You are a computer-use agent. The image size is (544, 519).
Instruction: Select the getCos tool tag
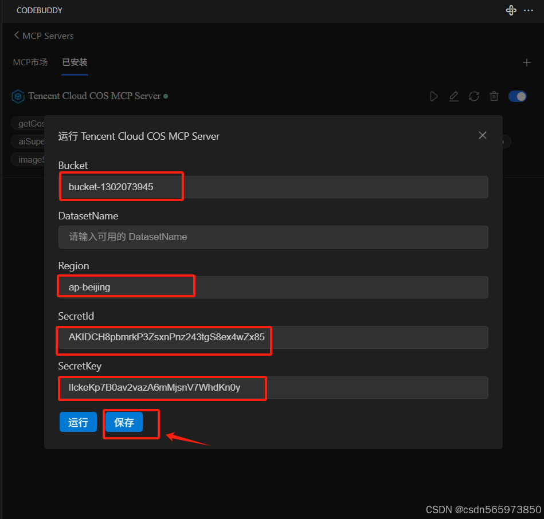pyautogui.click(x=29, y=123)
